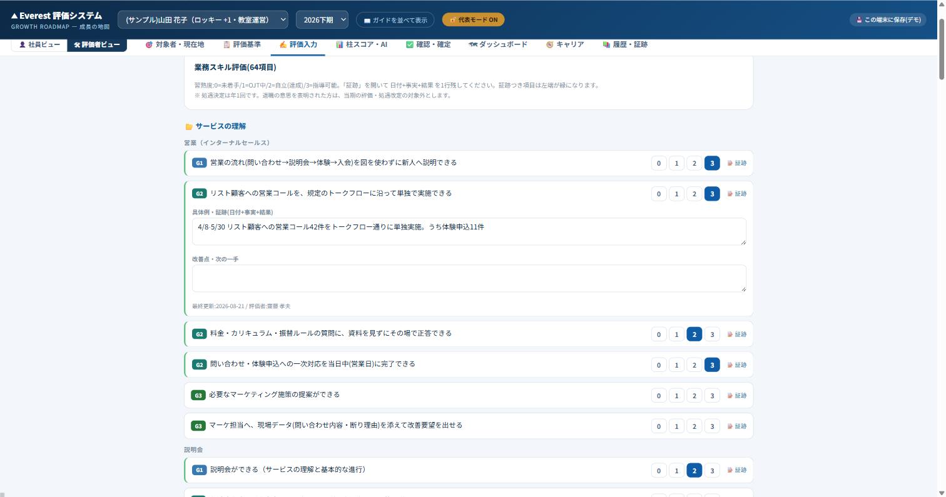Click G3 badge on マーケ担当へ row
This screenshot has width=946, height=497.
pos(198,426)
